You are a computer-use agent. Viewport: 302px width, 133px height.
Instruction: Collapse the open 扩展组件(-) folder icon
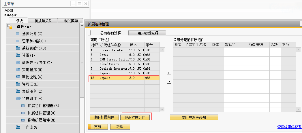point(18,98)
